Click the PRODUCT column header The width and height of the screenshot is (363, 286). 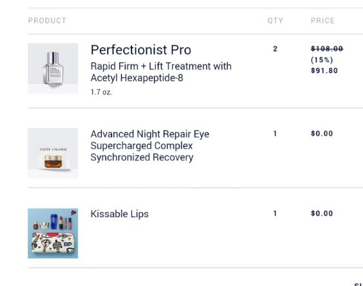[x=47, y=21]
